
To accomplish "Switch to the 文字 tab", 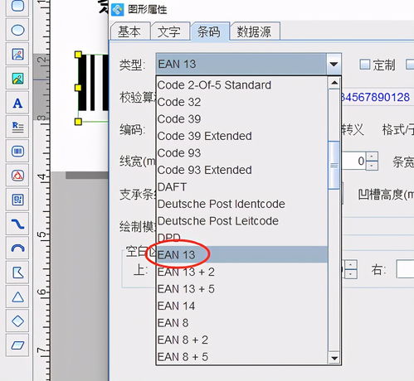I will 169,31.
